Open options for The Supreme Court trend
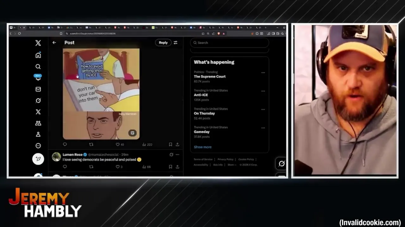This screenshot has width=405, height=227. tap(263, 73)
